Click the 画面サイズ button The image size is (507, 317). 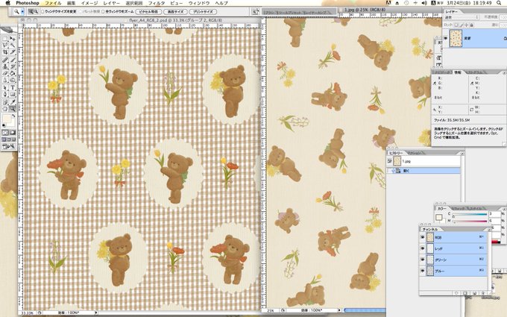[175, 12]
